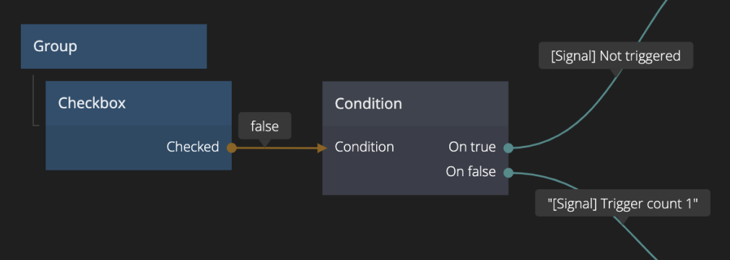The width and height of the screenshot is (730, 260).
Task: Select the Group node header
Action: pyautogui.click(x=113, y=46)
